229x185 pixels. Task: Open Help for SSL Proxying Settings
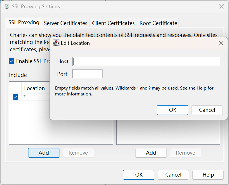pos(208,175)
